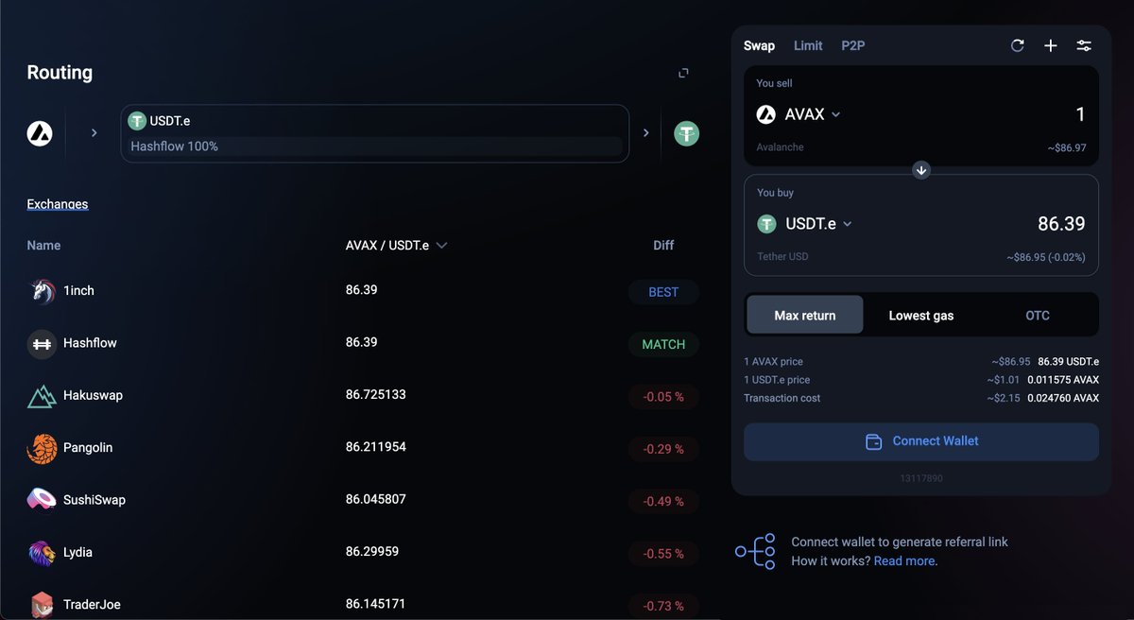Screen dimensions: 1134x620
Task: Click the Lydia lion logo
Action: click(x=42, y=553)
